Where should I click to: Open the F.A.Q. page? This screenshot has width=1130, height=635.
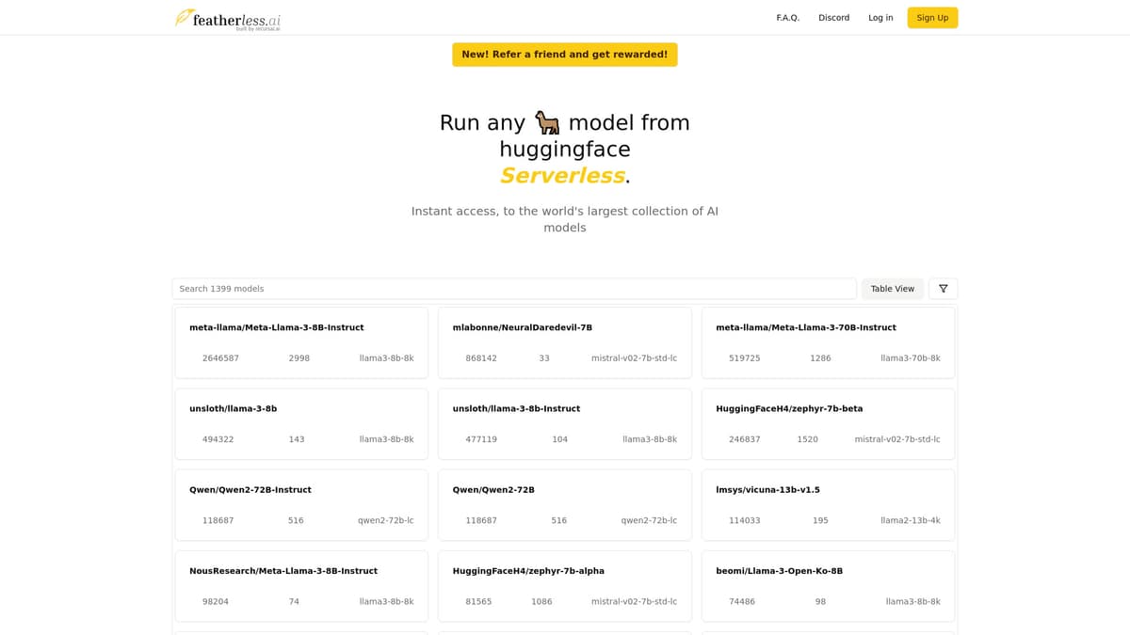click(x=787, y=18)
